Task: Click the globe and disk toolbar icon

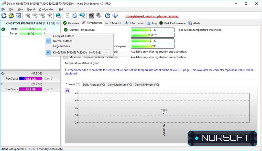Action: pos(58,16)
